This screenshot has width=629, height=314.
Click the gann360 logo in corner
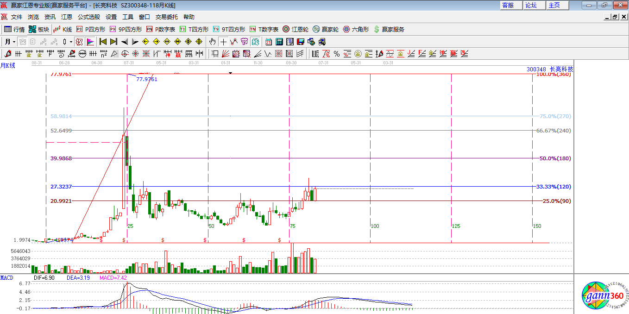[605, 296]
